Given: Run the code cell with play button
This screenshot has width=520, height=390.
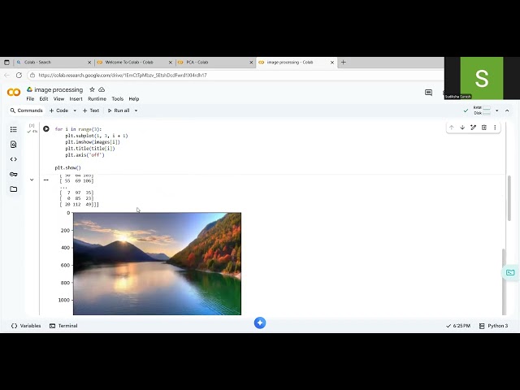Looking at the screenshot, I should pos(46,128).
